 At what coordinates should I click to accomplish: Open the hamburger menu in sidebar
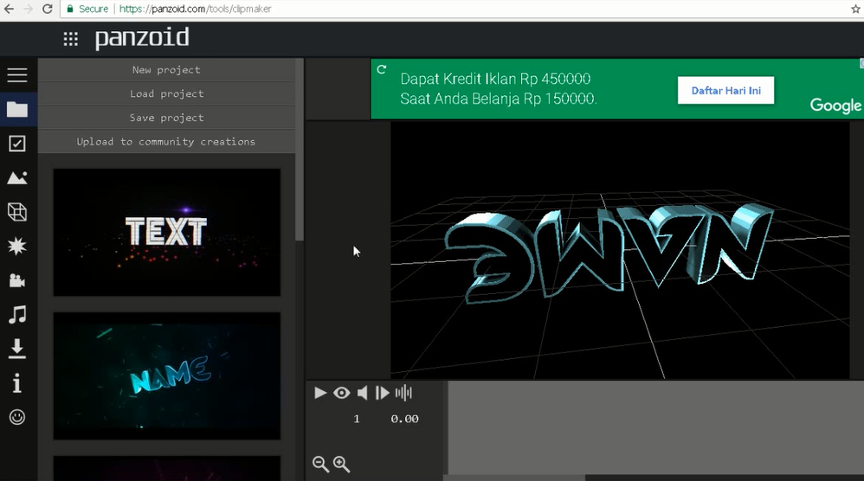tap(17, 75)
